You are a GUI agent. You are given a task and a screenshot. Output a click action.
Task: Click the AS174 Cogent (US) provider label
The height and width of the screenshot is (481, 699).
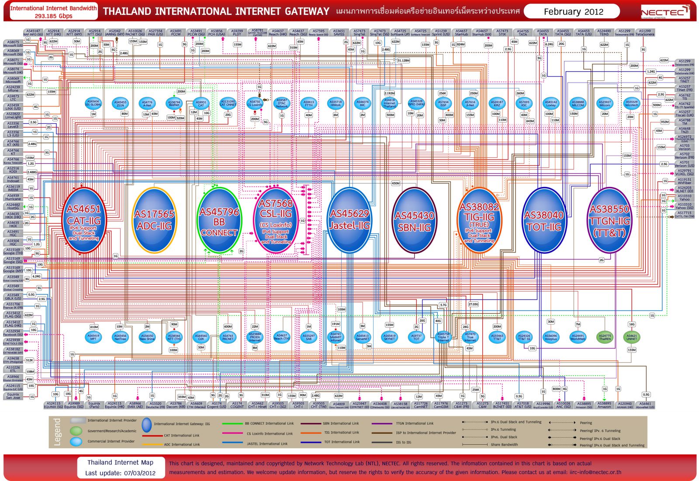click(217, 405)
